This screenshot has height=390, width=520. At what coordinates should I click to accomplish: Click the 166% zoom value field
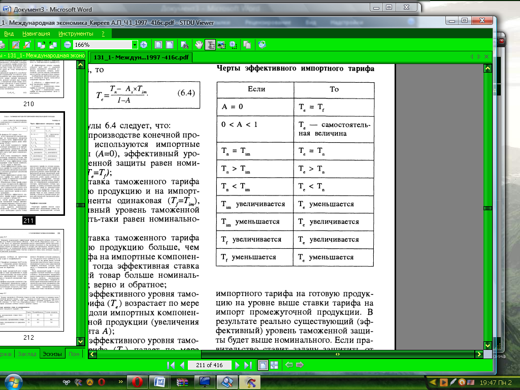click(102, 45)
